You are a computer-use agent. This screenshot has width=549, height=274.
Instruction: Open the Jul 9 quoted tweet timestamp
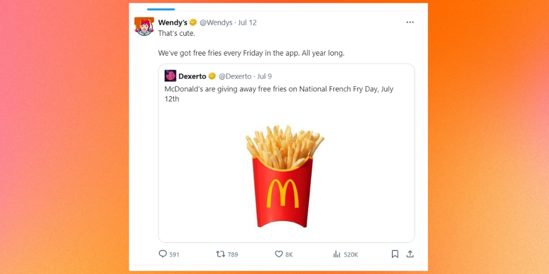pos(264,76)
